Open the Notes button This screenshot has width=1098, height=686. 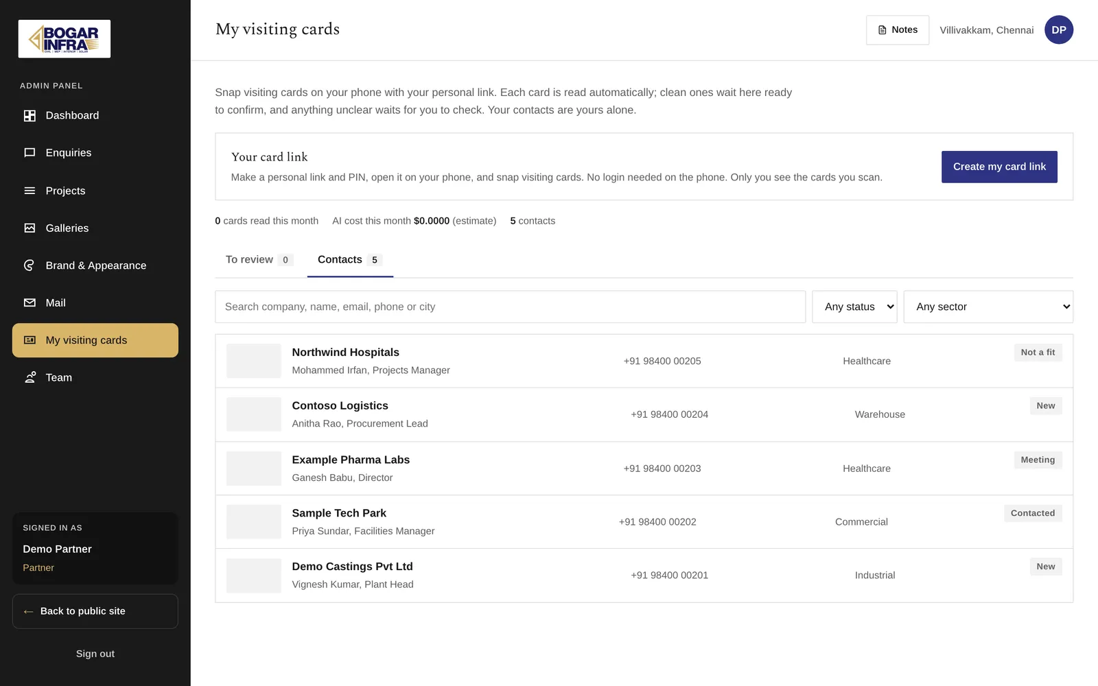coord(898,30)
